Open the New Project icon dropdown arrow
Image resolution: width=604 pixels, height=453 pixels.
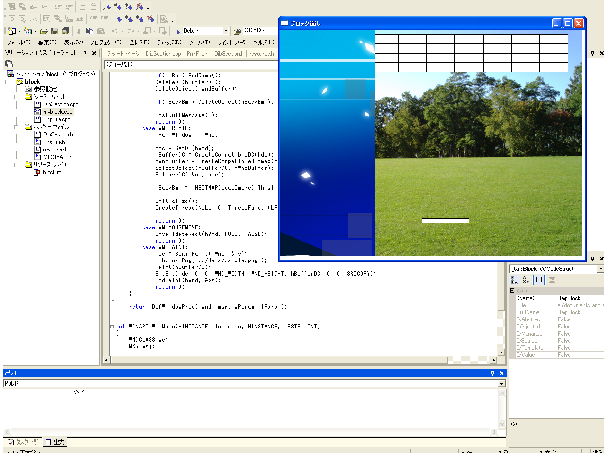pos(19,32)
